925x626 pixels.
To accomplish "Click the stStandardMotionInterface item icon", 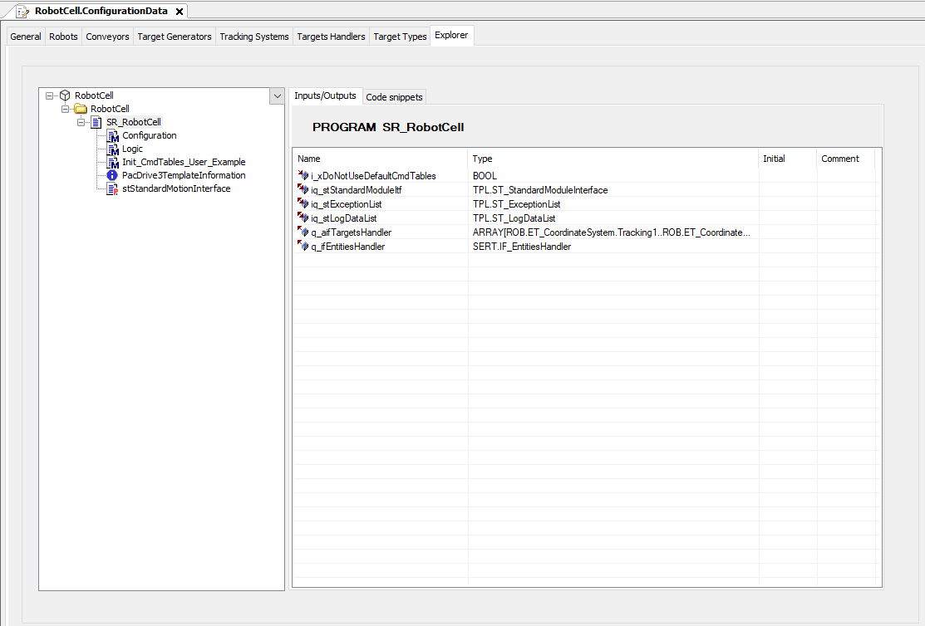I will tap(113, 189).
